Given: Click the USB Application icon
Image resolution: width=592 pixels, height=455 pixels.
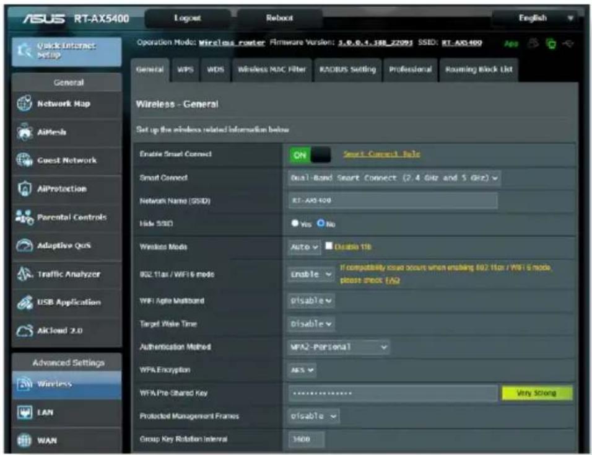Looking at the screenshot, I should click(x=25, y=303).
